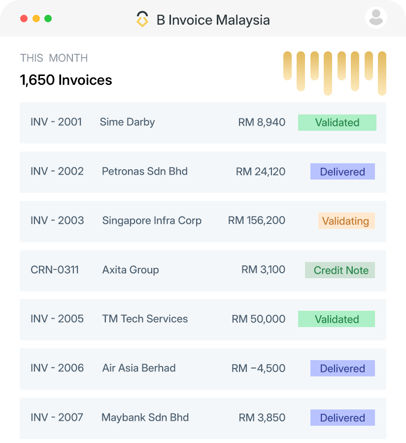
Task: Open the user profile avatar icon
Action: tap(376, 18)
